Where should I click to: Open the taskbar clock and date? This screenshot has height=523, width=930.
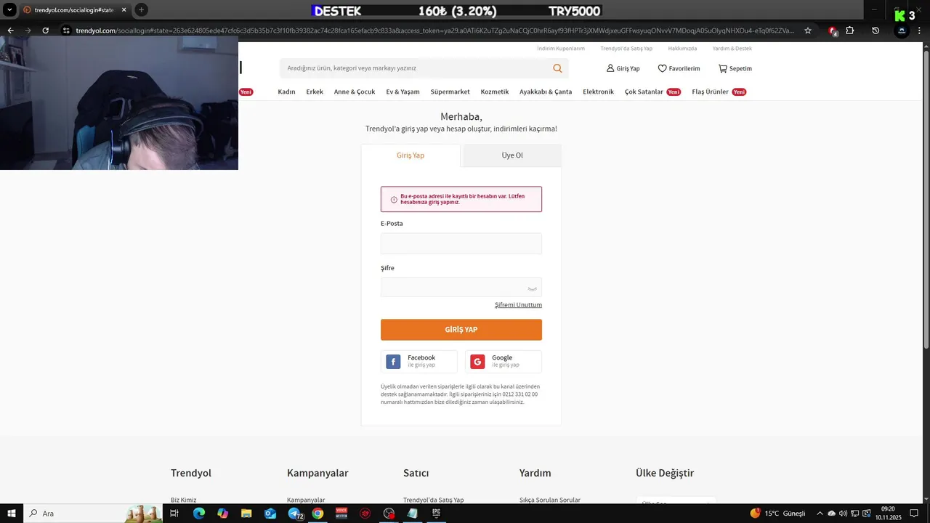888,514
